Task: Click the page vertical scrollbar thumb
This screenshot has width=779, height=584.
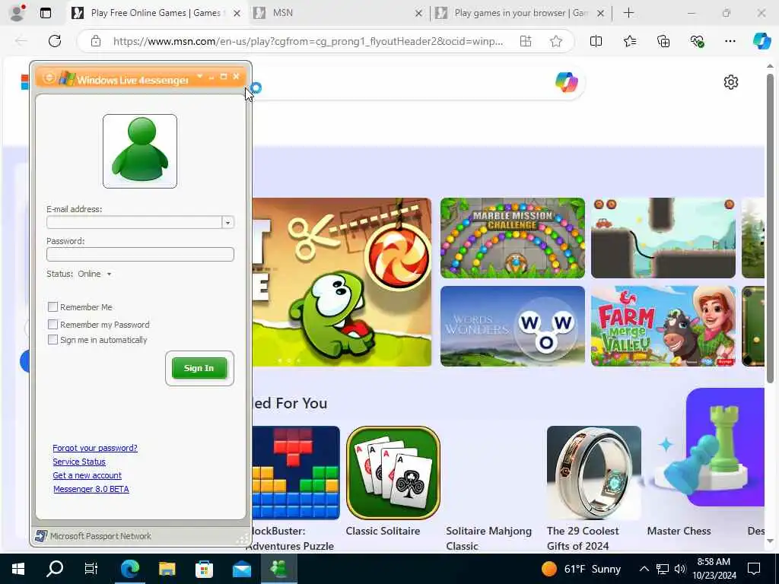Action: 770,228
